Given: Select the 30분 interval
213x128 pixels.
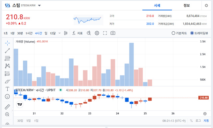Looking at the screenshot, I should click(x=20, y=33).
